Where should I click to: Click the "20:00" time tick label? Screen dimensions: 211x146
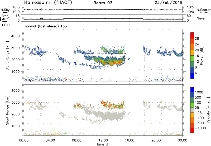click(x=156, y=140)
